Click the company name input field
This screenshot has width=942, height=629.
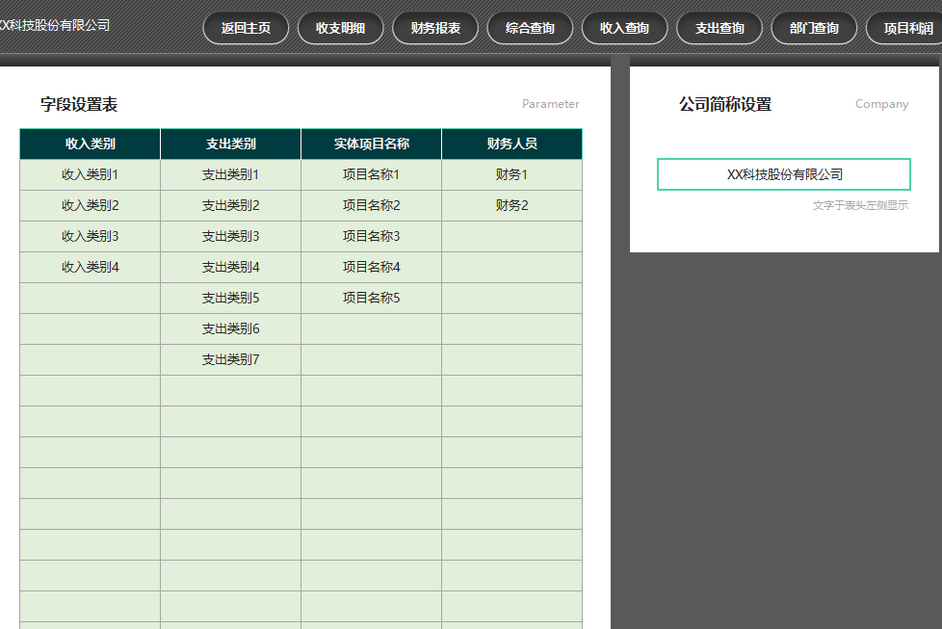click(783, 173)
